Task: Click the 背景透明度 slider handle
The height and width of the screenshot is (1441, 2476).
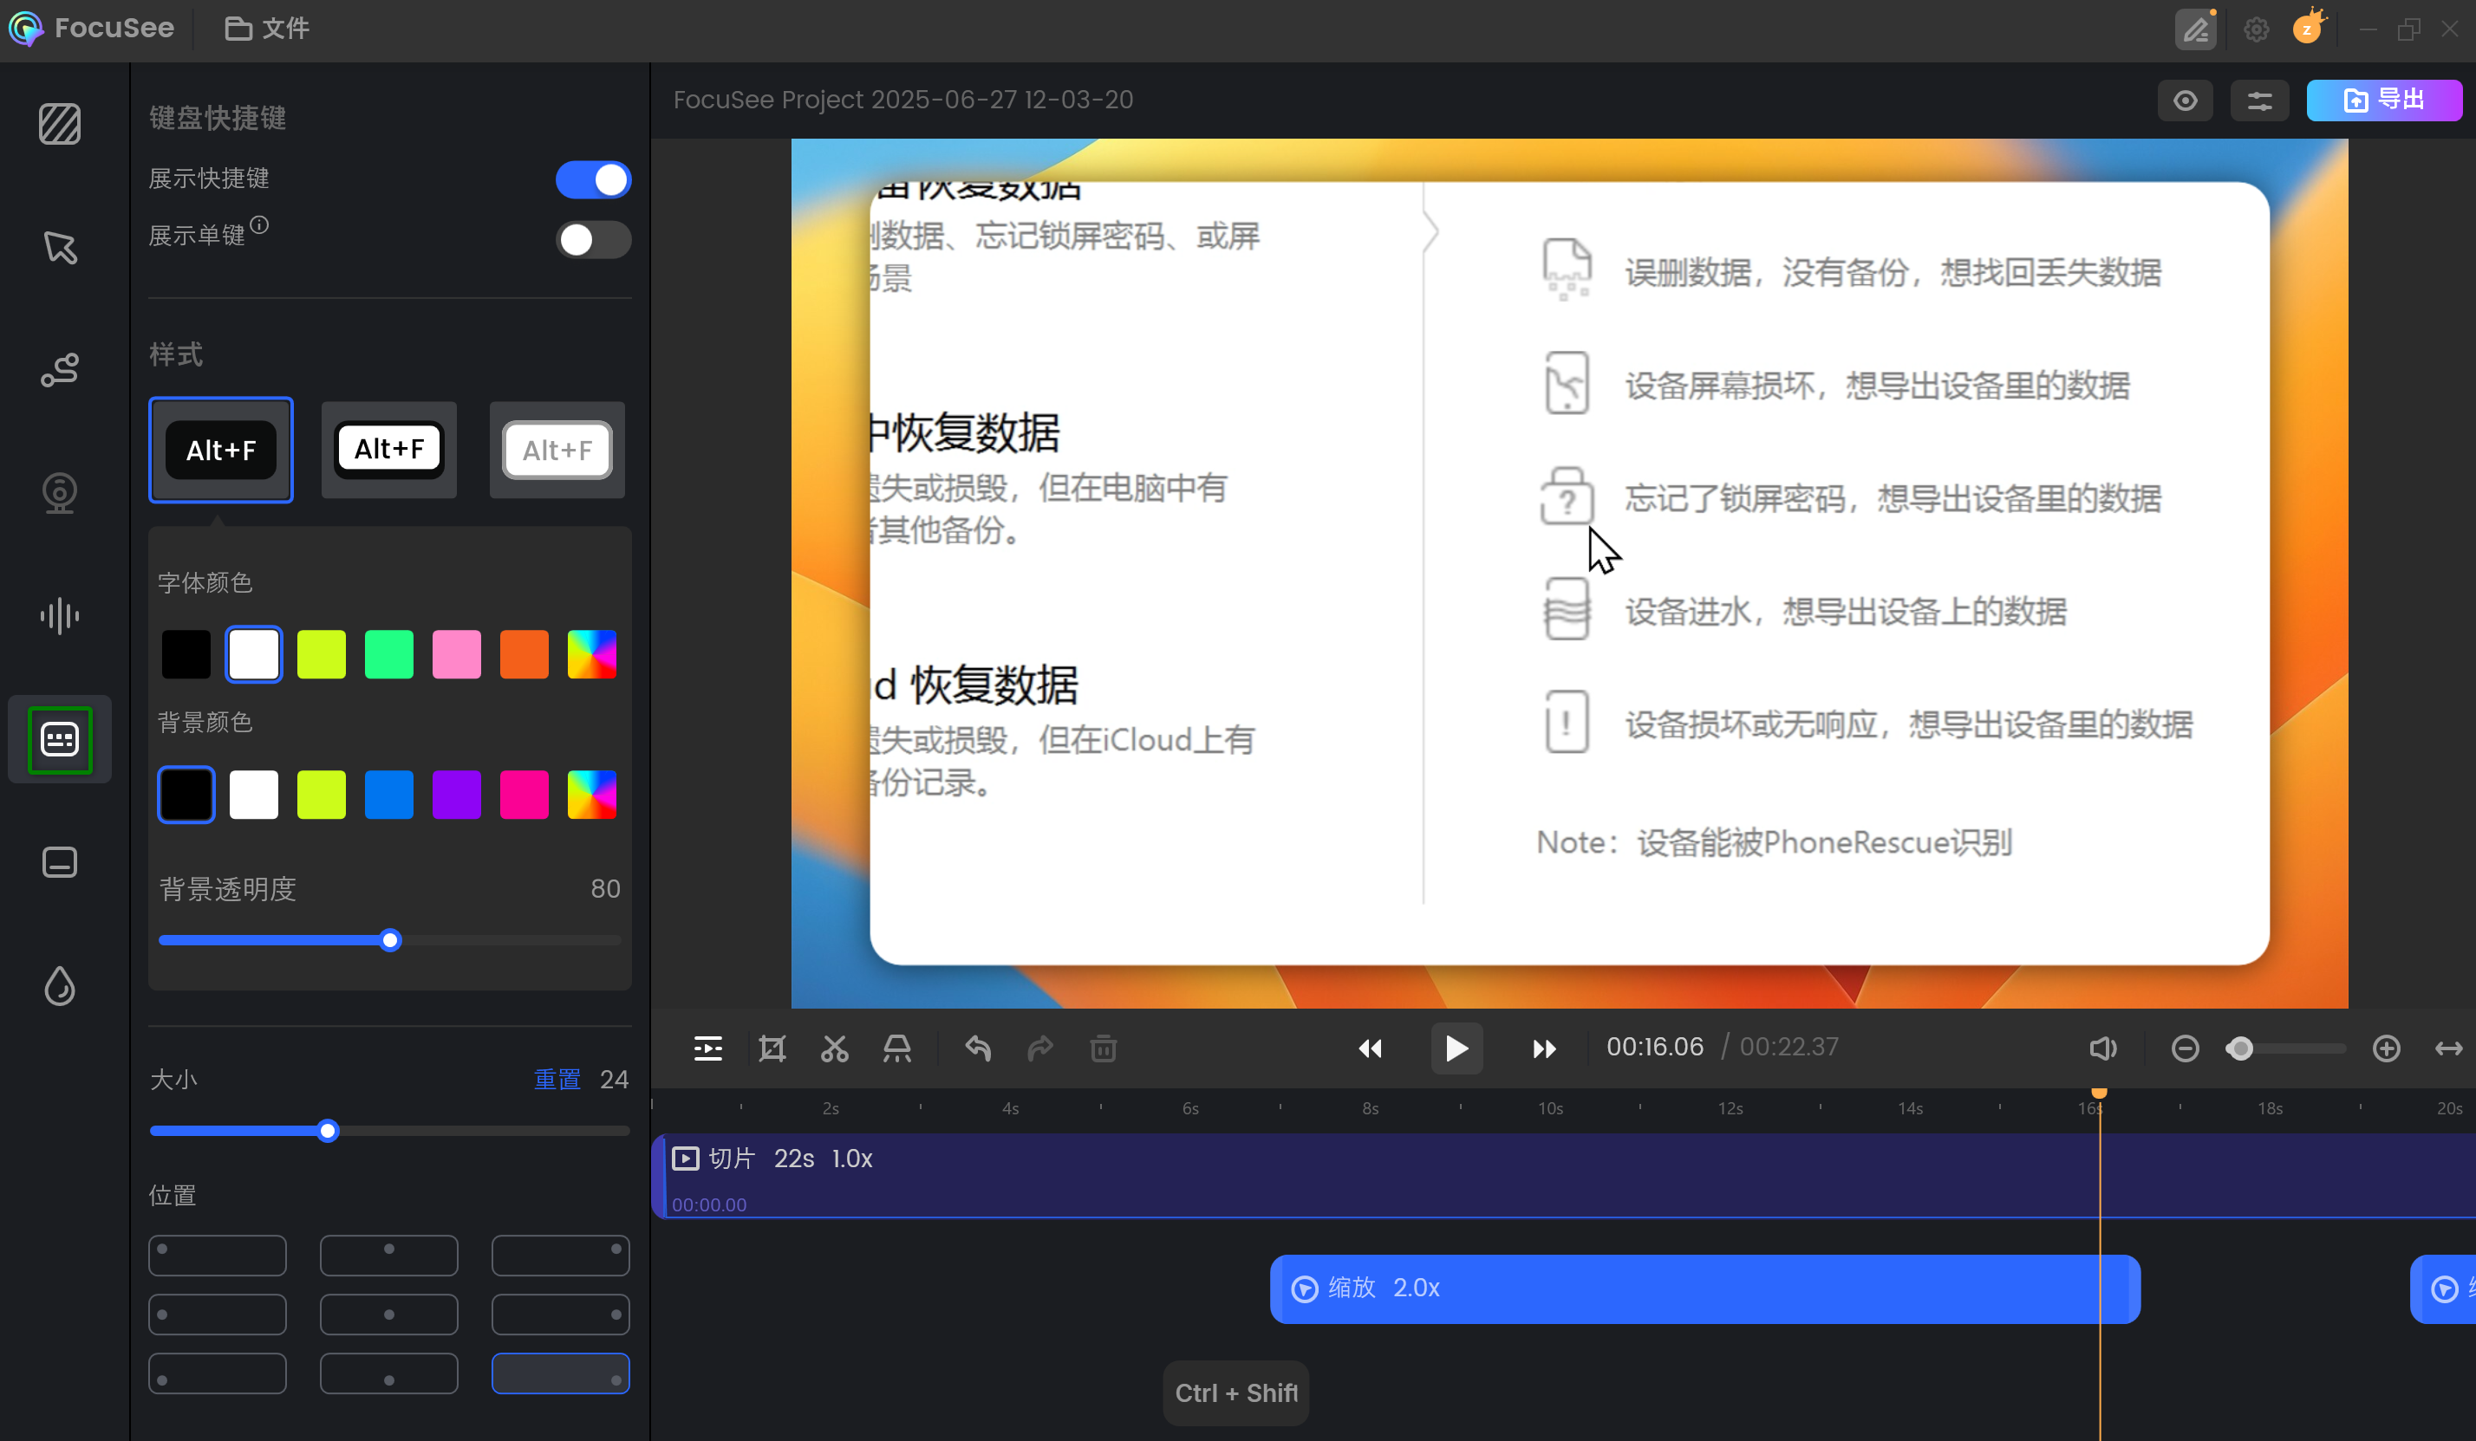Action: [x=390, y=940]
